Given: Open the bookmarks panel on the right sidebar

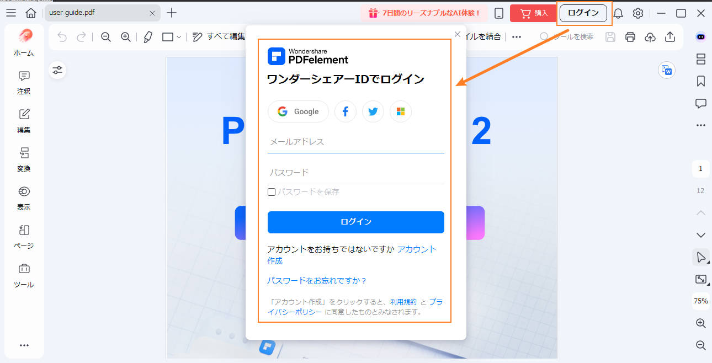Looking at the screenshot, I should [x=700, y=81].
